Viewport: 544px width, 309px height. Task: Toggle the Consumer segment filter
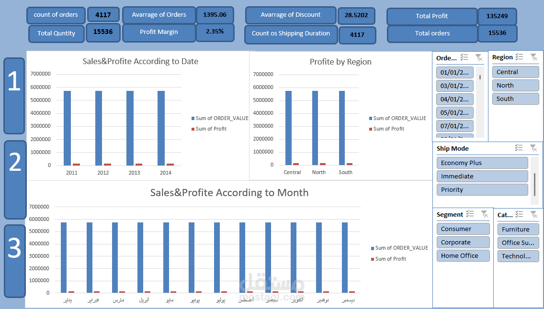[x=463, y=229]
